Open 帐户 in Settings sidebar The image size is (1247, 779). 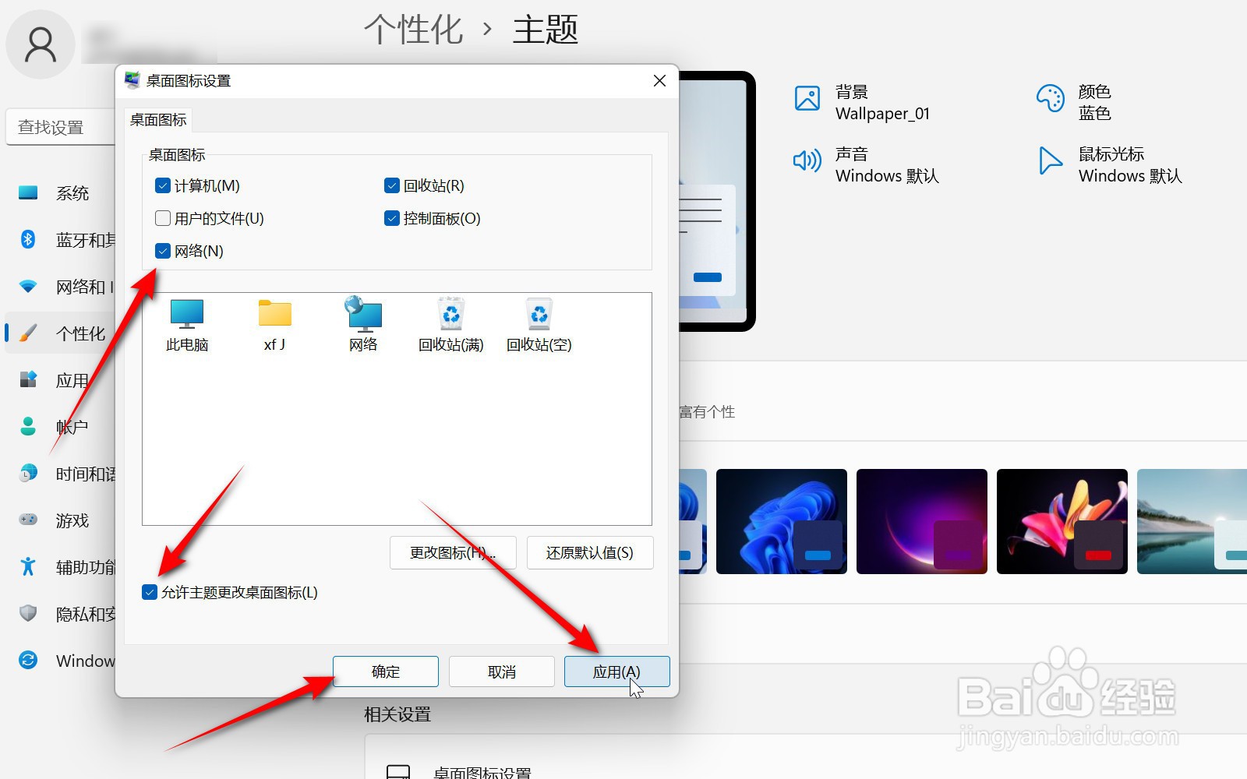[61, 427]
